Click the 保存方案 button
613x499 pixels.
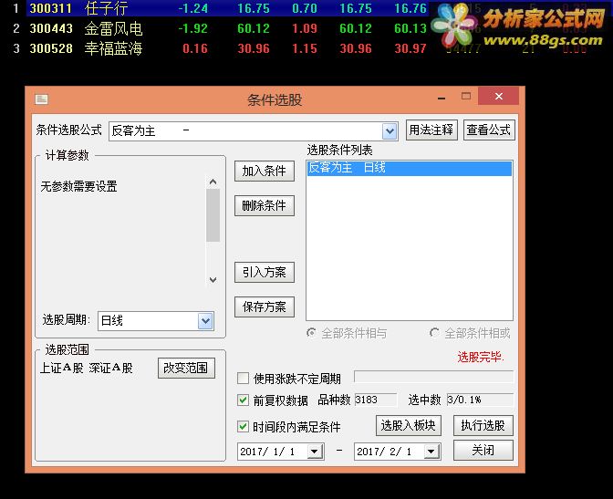(x=265, y=307)
